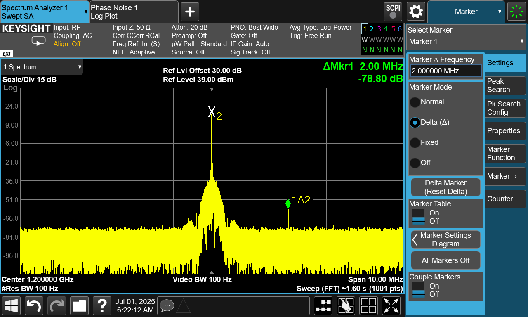Select Normal marker mode
The image size is (528, 317).
pyautogui.click(x=415, y=102)
